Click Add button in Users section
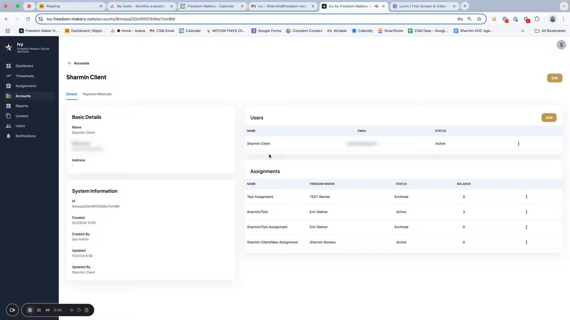This screenshot has height=320, width=570. pos(549,118)
